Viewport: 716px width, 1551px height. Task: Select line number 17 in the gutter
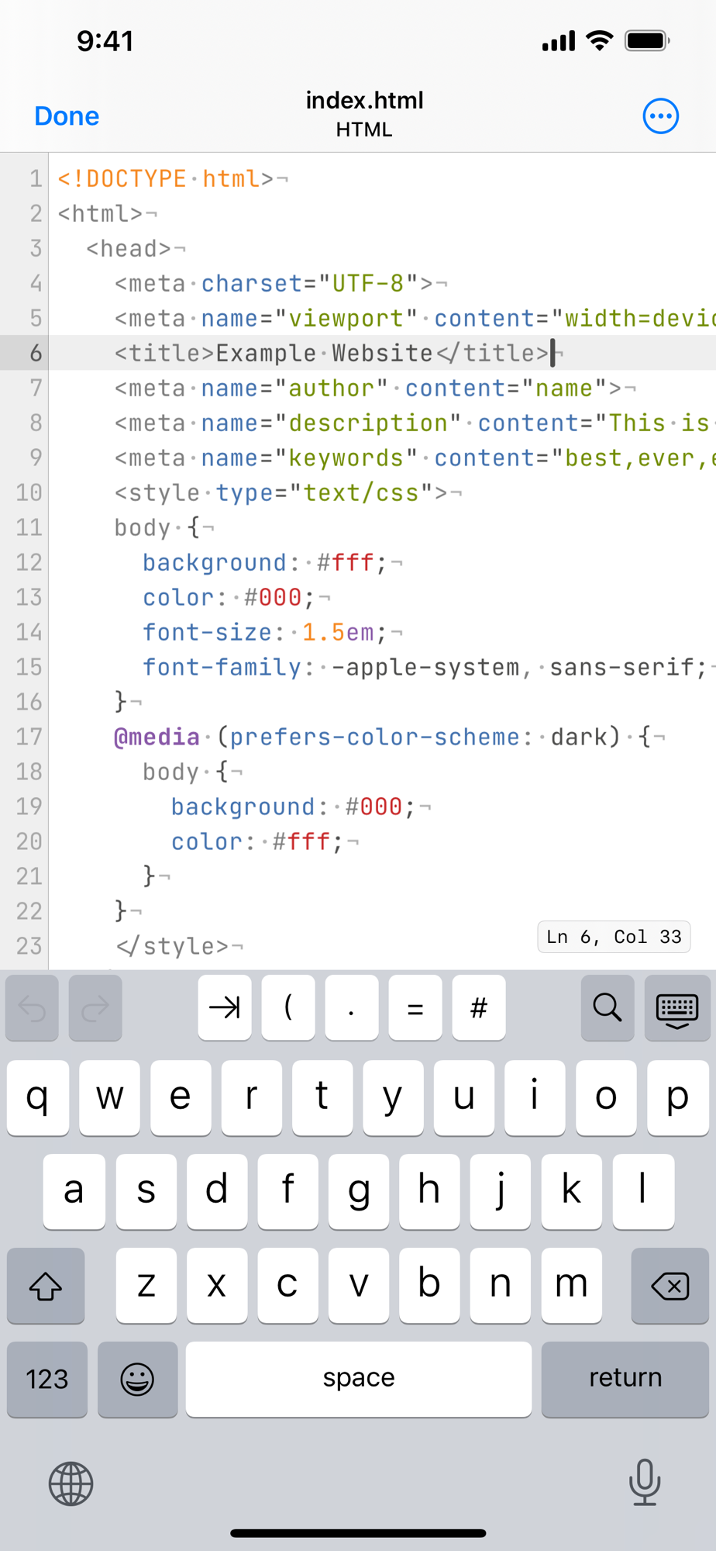[x=29, y=737]
